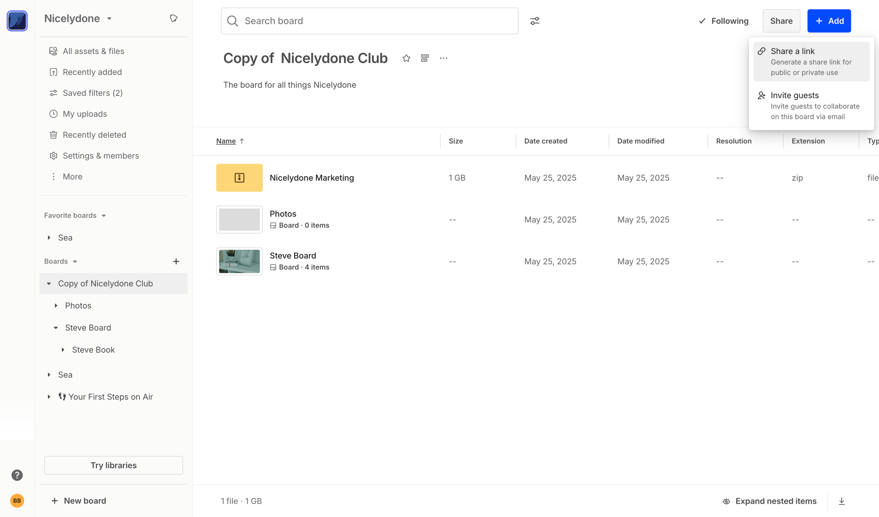The height and width of the screenshot is (517, 879).
Task: Click the Air workspace logo icon
Action: 17,21
